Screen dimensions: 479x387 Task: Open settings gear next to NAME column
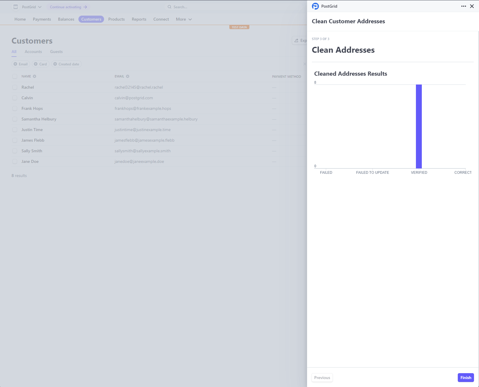(35, 76)
